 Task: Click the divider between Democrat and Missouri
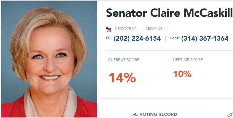141,29
